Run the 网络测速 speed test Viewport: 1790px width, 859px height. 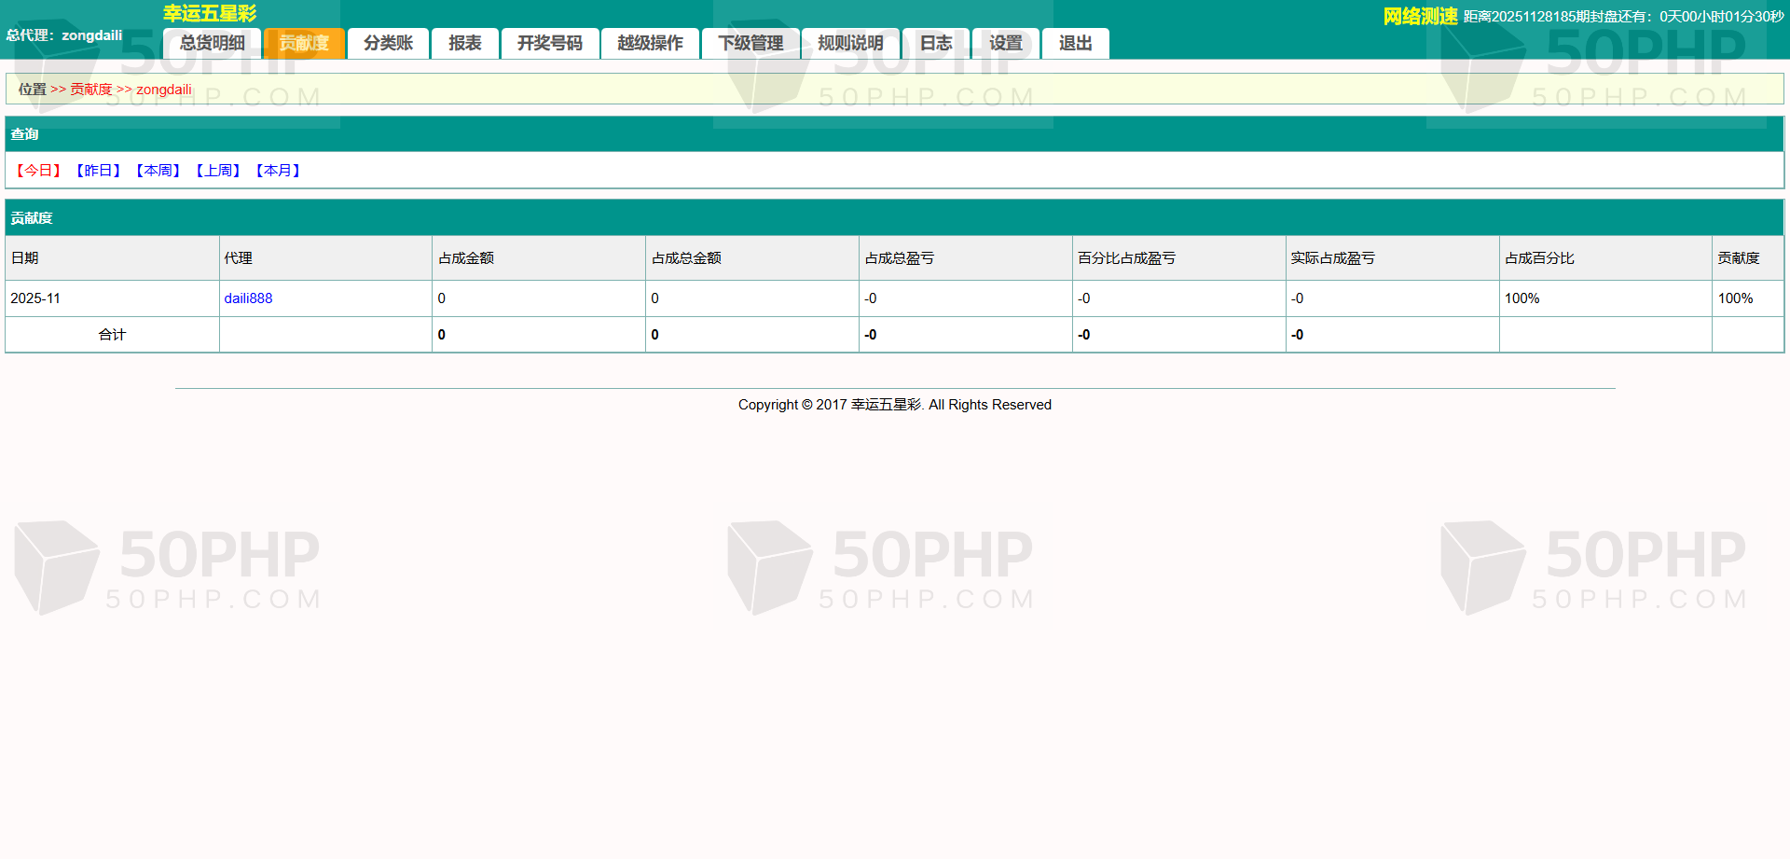pyautogui.click(x=1419, y=16)
